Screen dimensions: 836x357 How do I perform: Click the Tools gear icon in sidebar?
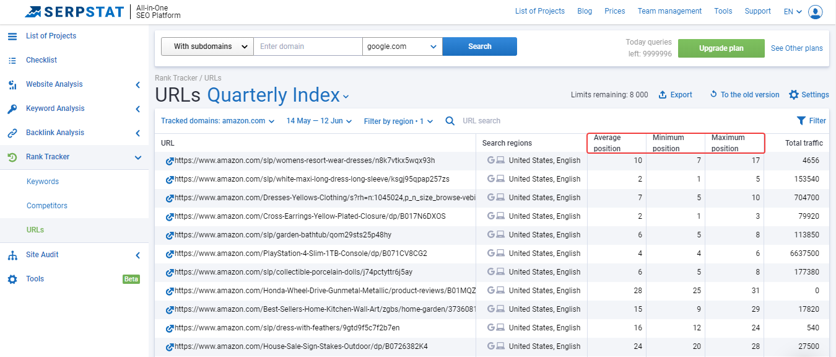[x=12, y=279]
